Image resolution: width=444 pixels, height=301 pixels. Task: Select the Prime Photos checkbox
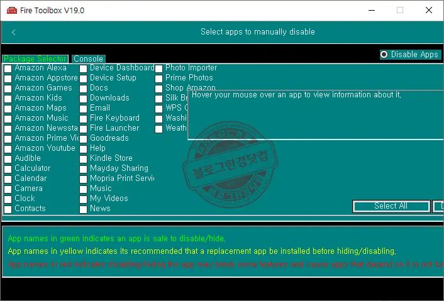click(x=159, y=79)
